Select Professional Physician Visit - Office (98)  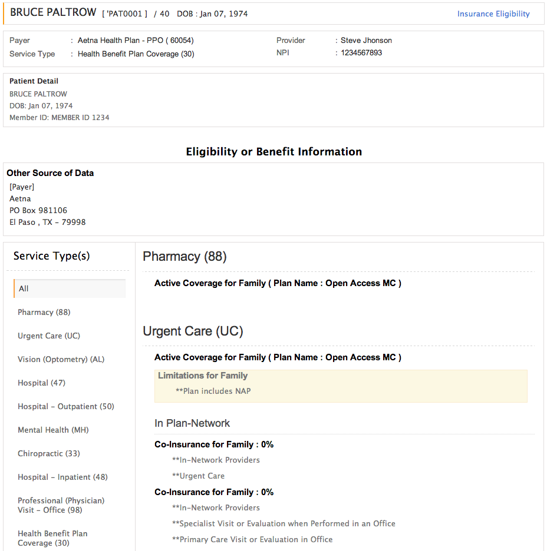tap(60, 505)
